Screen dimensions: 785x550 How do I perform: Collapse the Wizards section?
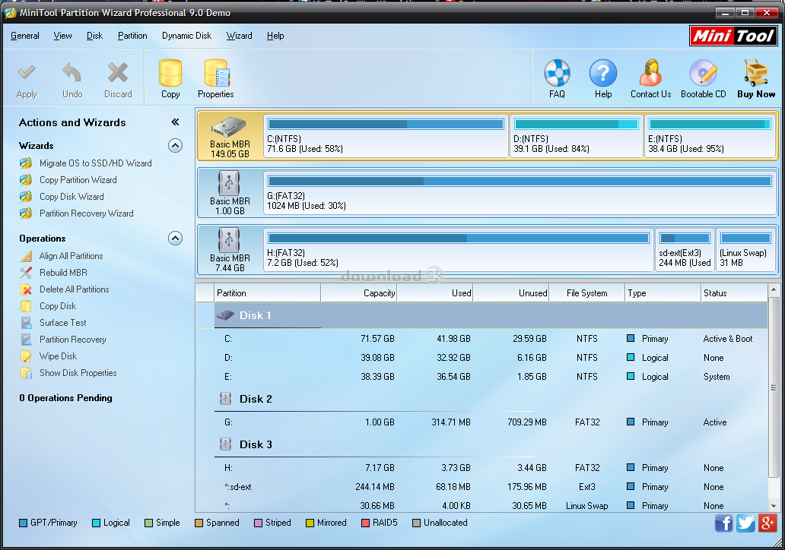[175, 146]
